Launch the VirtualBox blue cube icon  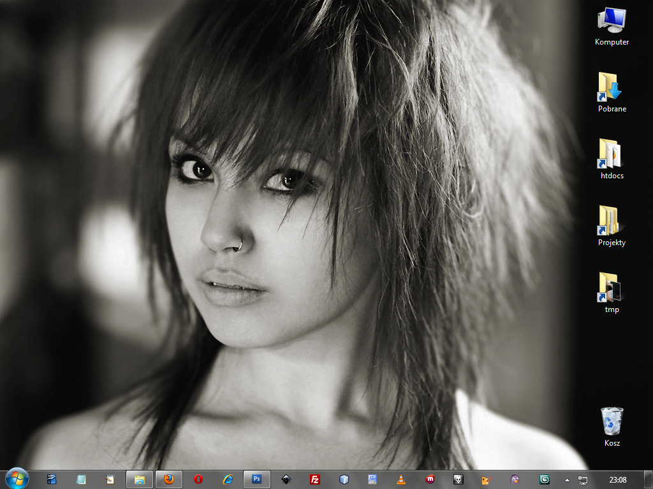[344, 479]
